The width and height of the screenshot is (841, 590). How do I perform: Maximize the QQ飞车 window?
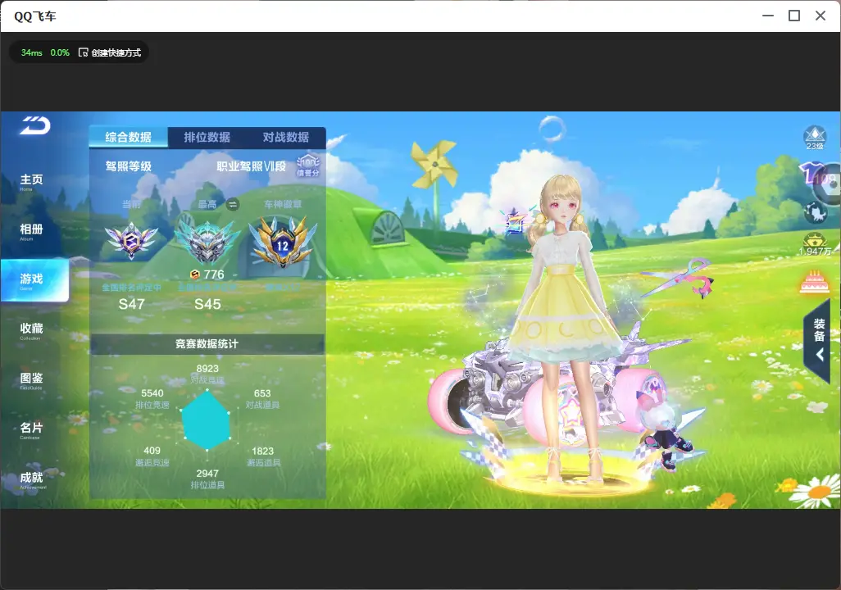tap(794, 16)
